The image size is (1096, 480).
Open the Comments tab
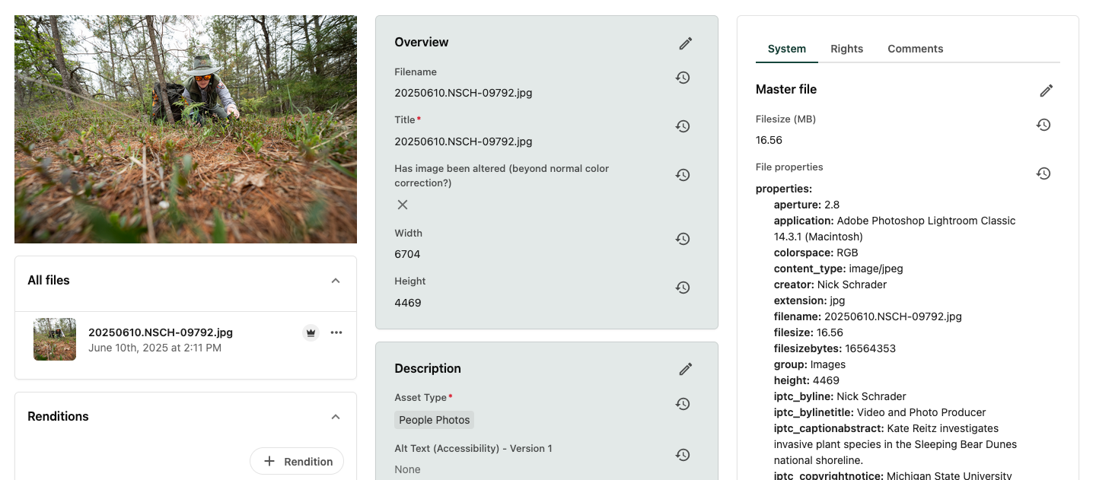pyautogui.click(x=915, y=49)
